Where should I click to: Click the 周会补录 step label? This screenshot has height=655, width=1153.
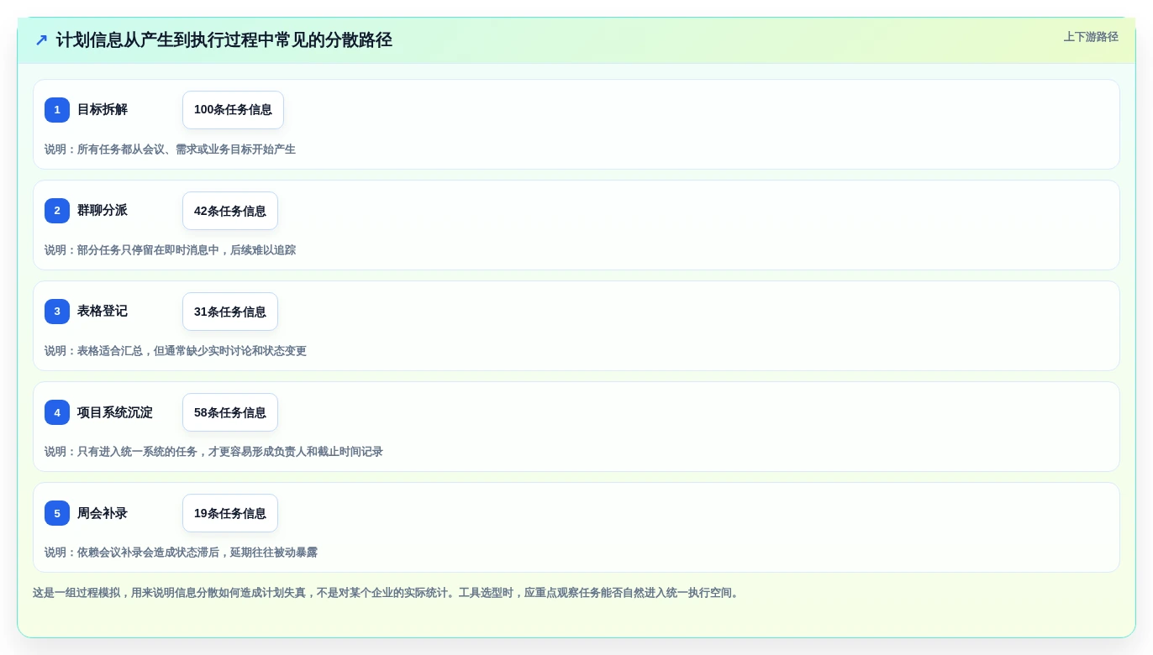[x=103, y=513]
